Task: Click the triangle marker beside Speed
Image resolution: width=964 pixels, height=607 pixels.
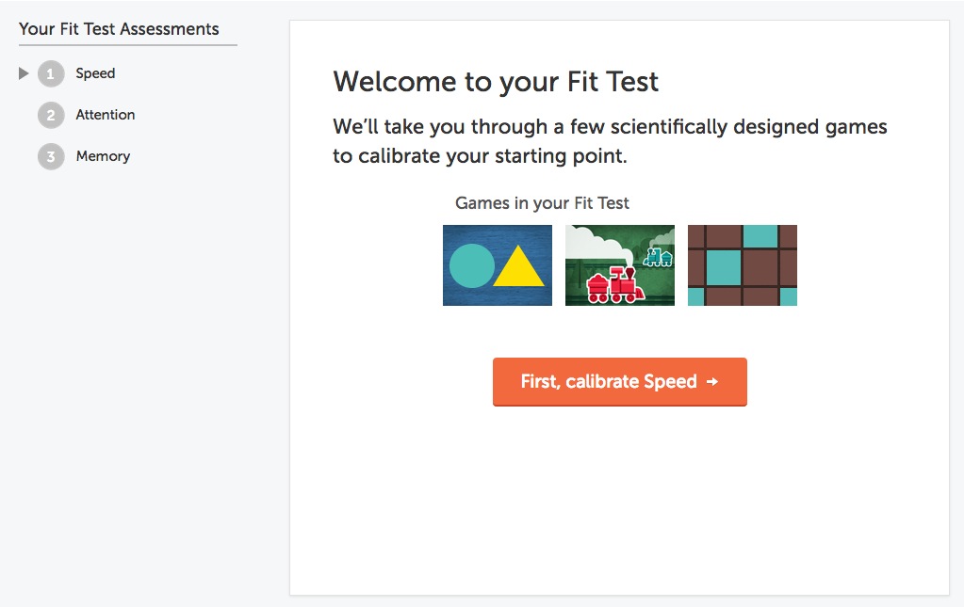Action: point(25,73)
